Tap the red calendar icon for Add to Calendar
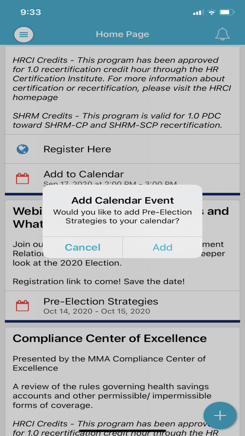Screen dimensions: 245x436 23,178
